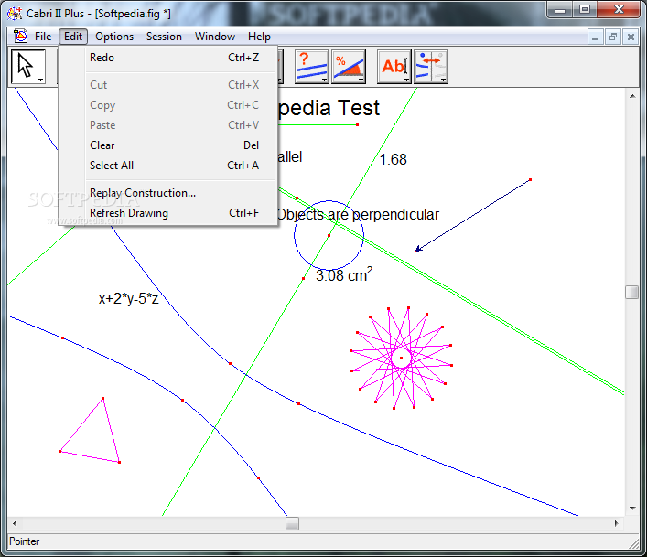The image size is (647, 557).
Task: Click the vertical scrollbar up arrow
Action: 632,96
